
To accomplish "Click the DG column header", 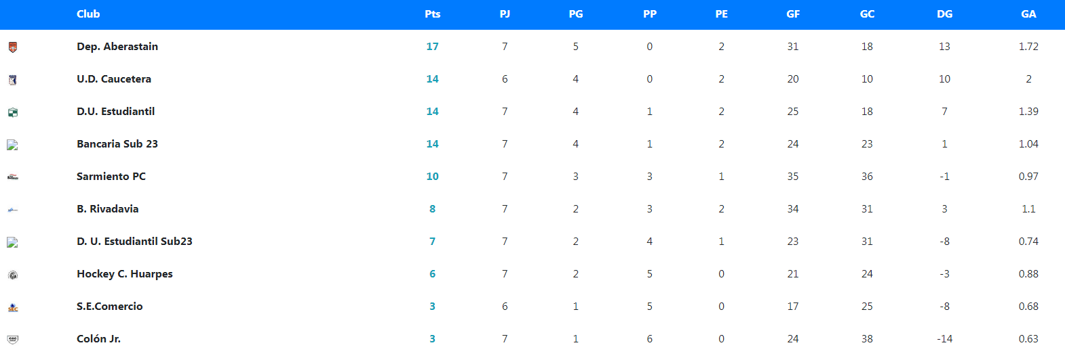I will tap(944, 14).
